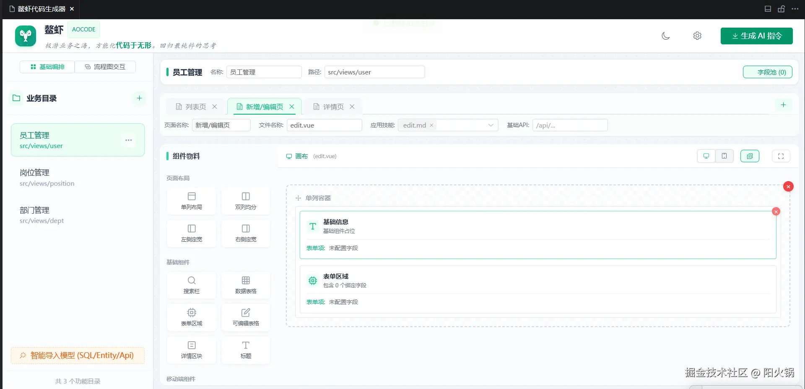Click the plus icon beside 单列容器
805x389 pixels.
[x=298, y=198]
